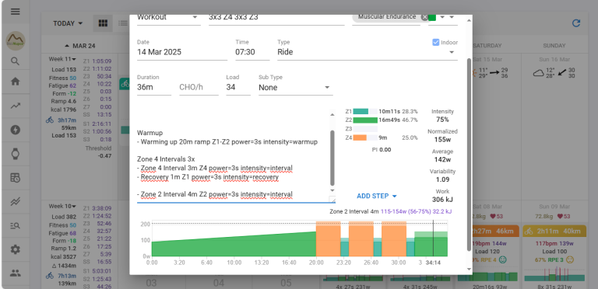Click the green warmup ramp in chart
The width and height of the screenshot is (598, 289).
click(x=234, y=245)
